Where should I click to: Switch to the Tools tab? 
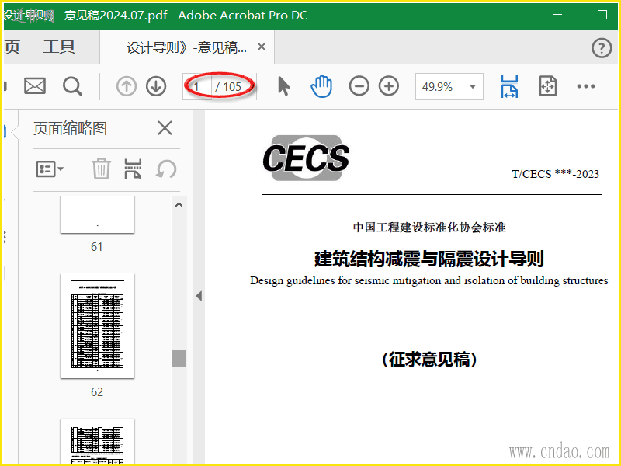pos(60,47)
